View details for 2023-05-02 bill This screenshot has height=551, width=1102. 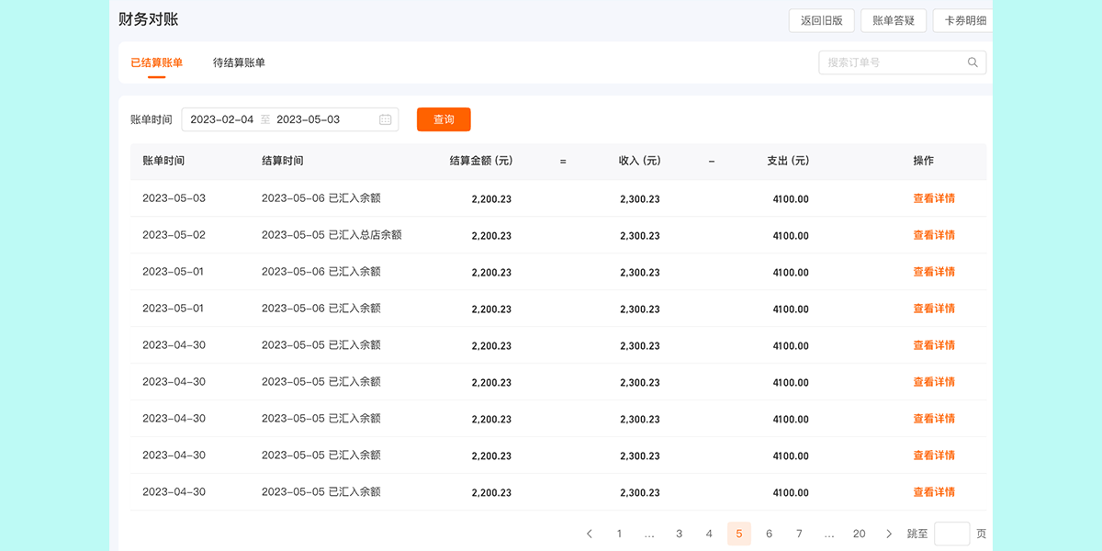pyautogui.click(x=933, y=235)
